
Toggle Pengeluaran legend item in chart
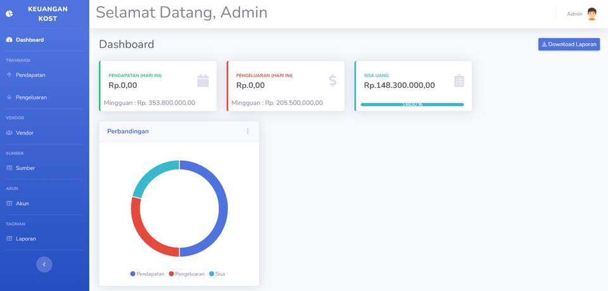pyautogui.click(x=187, y=274)
